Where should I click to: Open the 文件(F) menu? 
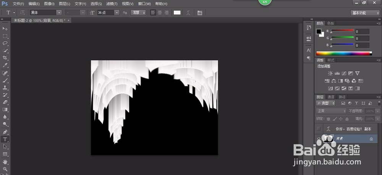[x=18, y=4]
